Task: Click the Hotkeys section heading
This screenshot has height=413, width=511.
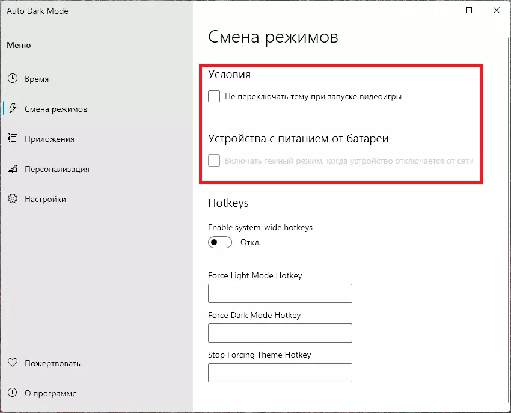Action: 228,203
